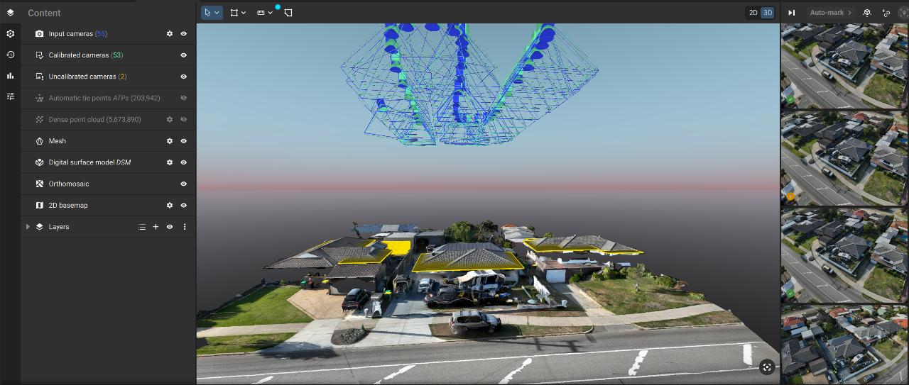Show the Dense point cloud layer
This screenshot has height=385, width=909.
pos(184,120)
